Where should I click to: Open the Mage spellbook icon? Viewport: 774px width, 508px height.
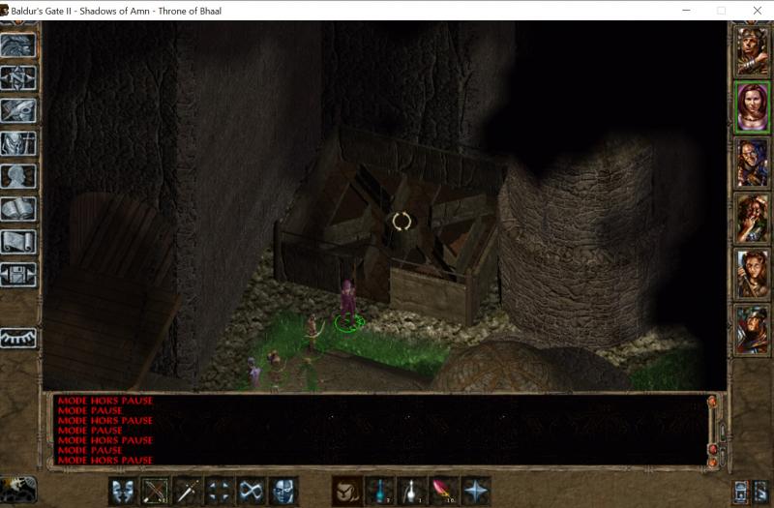pos(18,209)
